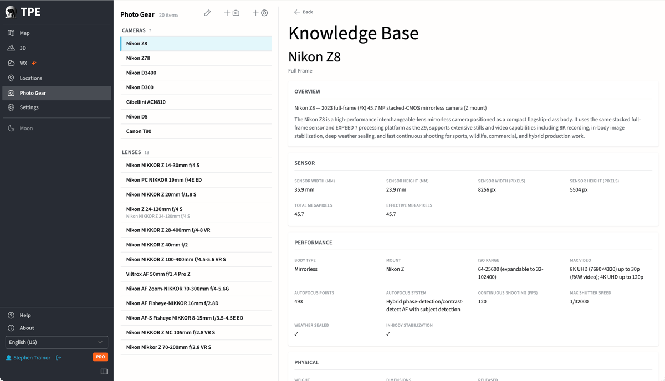
Task: Select Nikon Z8 camera
Action: click(x=196, y=43)
